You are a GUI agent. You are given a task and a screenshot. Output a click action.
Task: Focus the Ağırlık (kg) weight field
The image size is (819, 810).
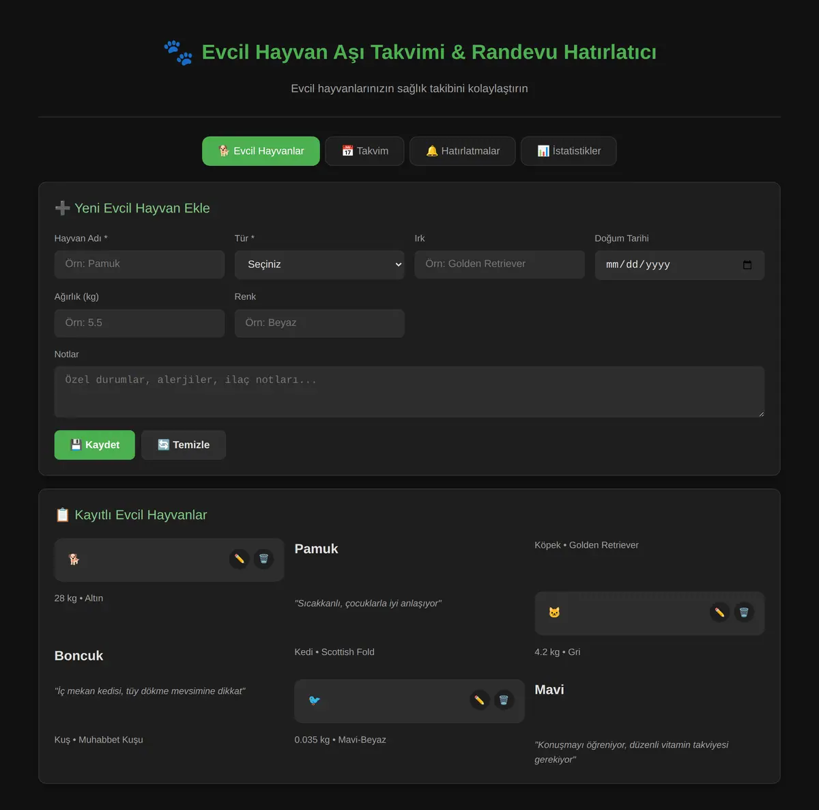tap(139, 323)
